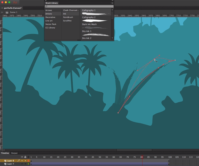Select the gorilla.fla (Canvas) document tab
Viewport: 199px width, 166px height.
tap(13, 8)
